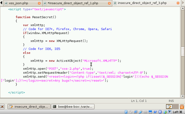Click the 'var xmlHttp;' line
The width and height of the screenshot is (185, 114).
(34, 25)
